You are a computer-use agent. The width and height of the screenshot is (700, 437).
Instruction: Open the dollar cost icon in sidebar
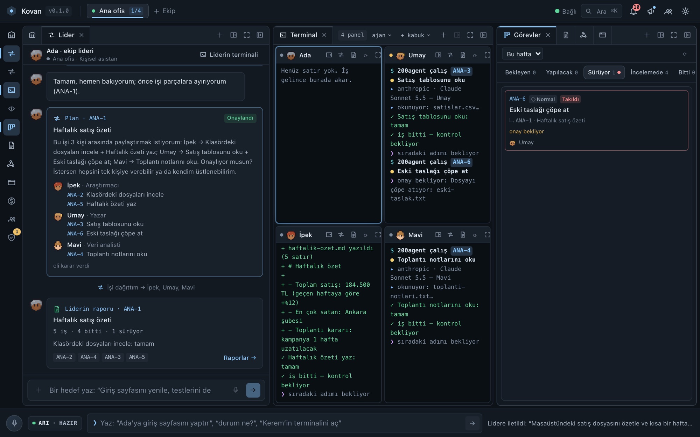pos(12,201)
